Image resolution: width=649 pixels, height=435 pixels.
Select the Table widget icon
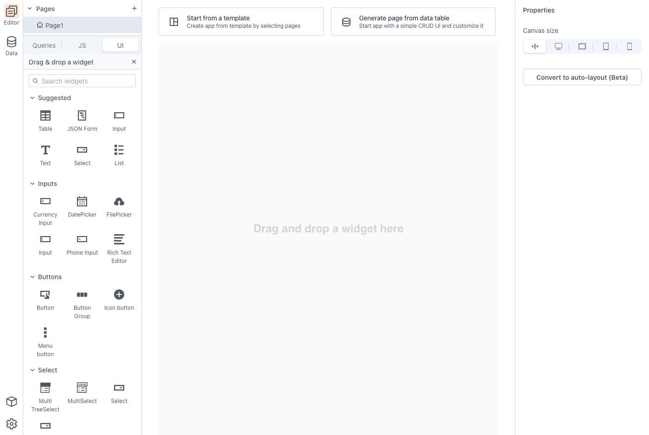click(45, 115)
